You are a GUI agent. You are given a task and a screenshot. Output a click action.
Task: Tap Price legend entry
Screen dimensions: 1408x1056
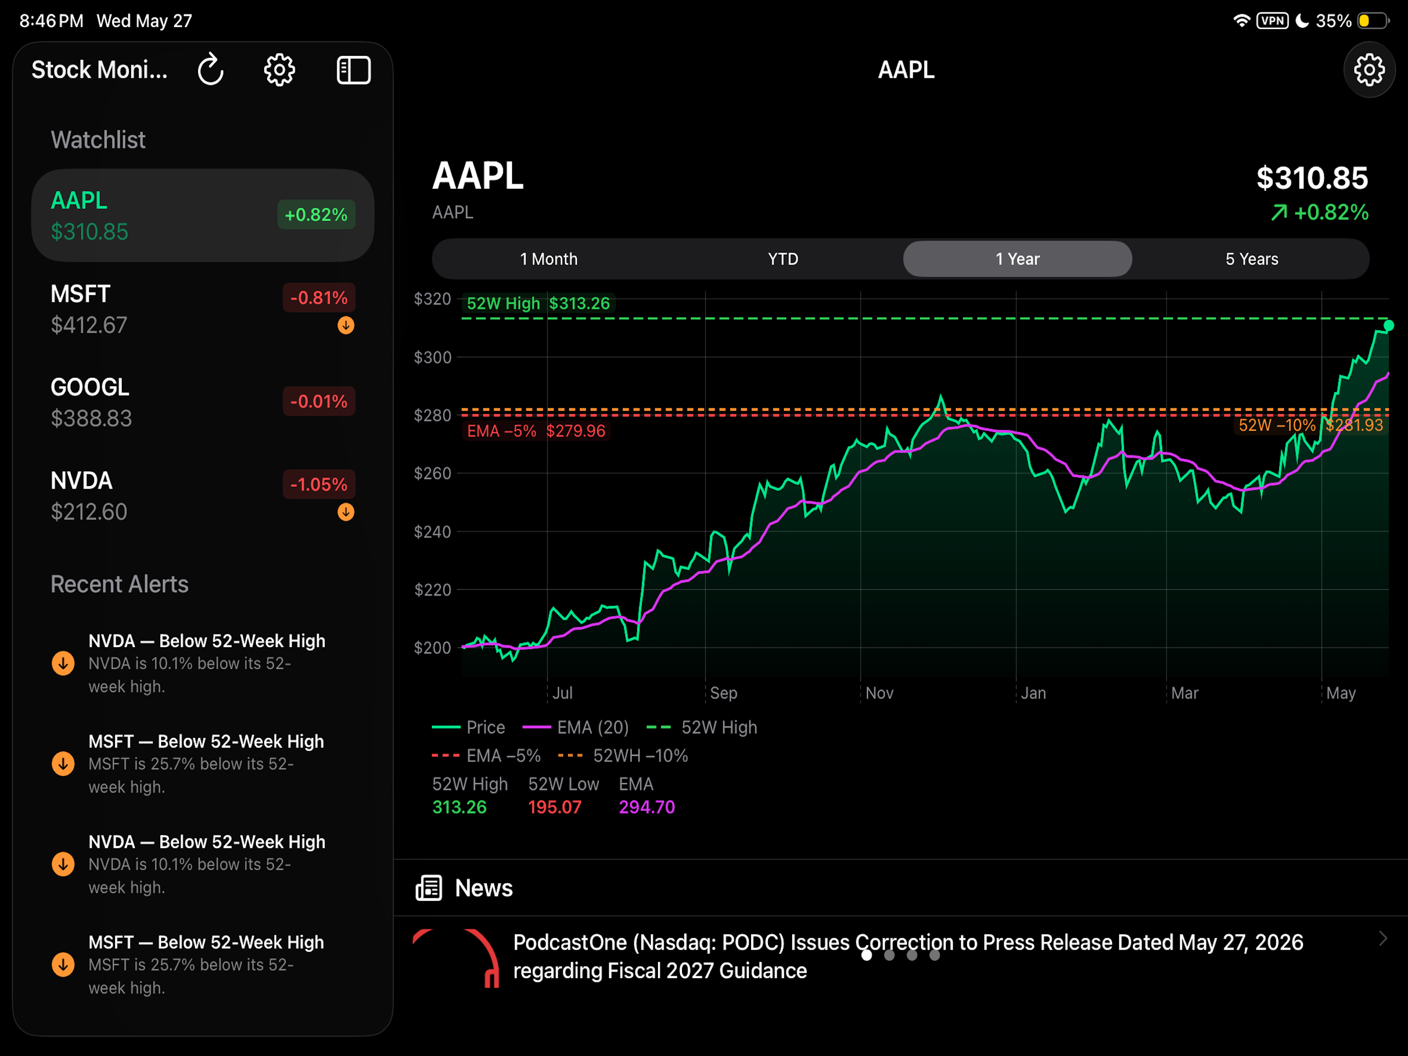point(469,727)
